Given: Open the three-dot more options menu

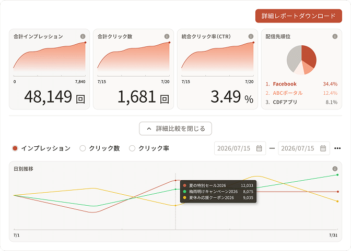Looking at the screenshot, I should pyautogui.click(x=337, y=148).
